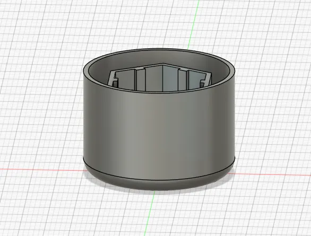311x236 pixels.
Task: Select the flat top rim ring face
Action: pyautogui.click(x=85, y=71)
